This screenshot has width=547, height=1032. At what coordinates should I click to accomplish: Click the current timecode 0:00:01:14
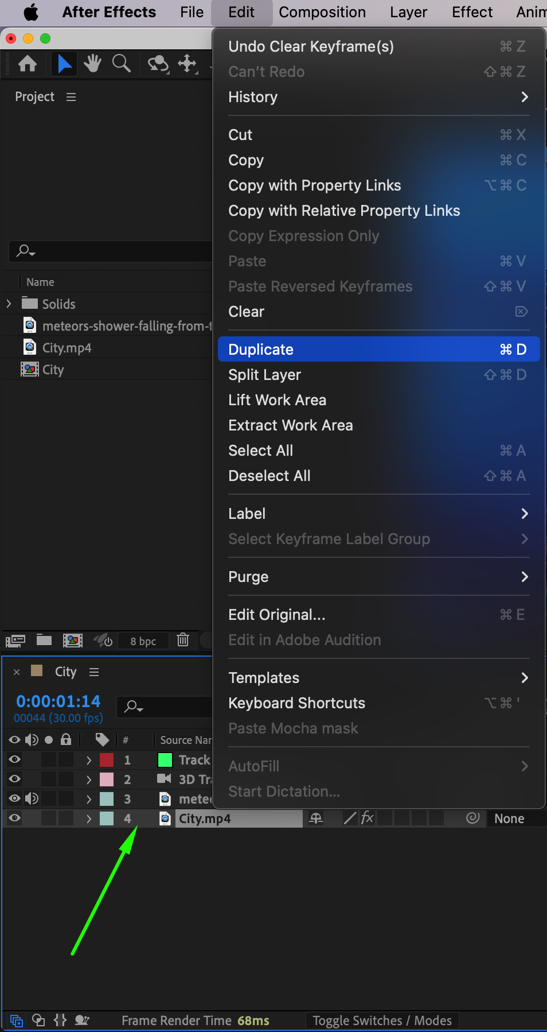pos(58,701)
